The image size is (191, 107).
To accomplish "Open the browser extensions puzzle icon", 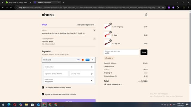I will (x=178, y=7).
